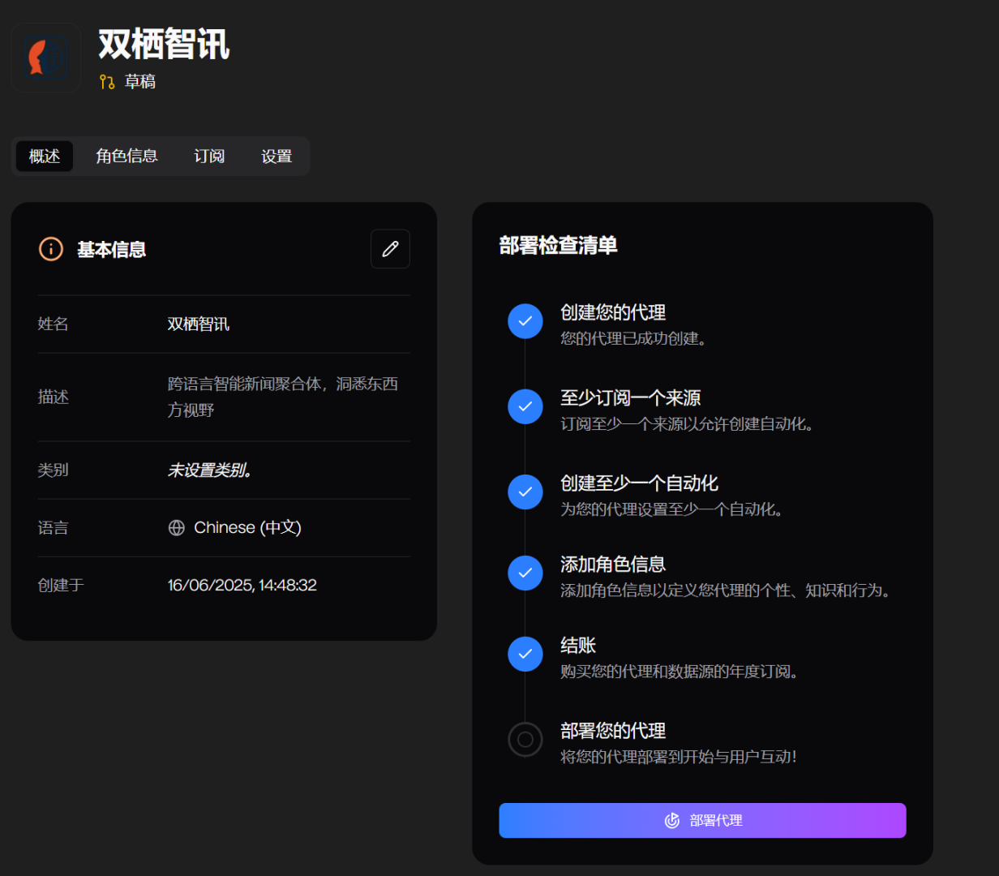999x876 pixels.
Task: Click the checkmark icon for 创建至少一个自动化
Action: [x=525, y=492]
